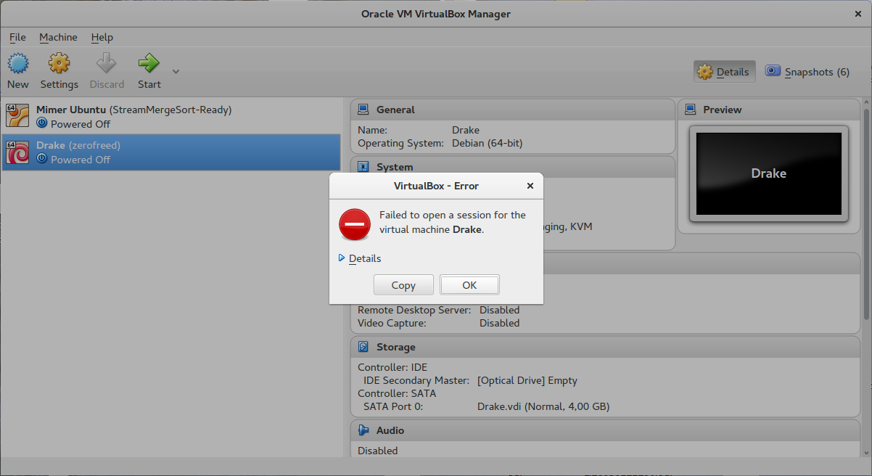Click the Drake preview thumbnail

[768, 173]
